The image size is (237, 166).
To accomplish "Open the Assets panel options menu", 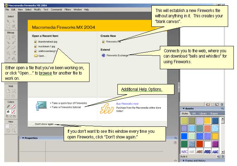I will tap(222, 108).
